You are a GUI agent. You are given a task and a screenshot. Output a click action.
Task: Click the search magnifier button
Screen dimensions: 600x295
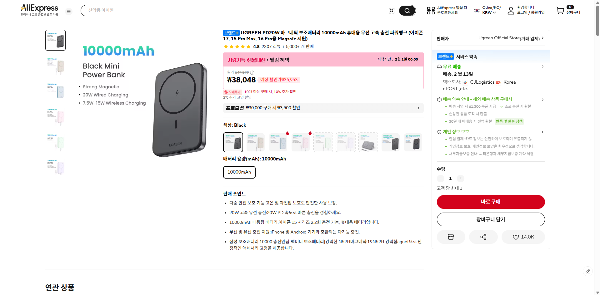407,10
